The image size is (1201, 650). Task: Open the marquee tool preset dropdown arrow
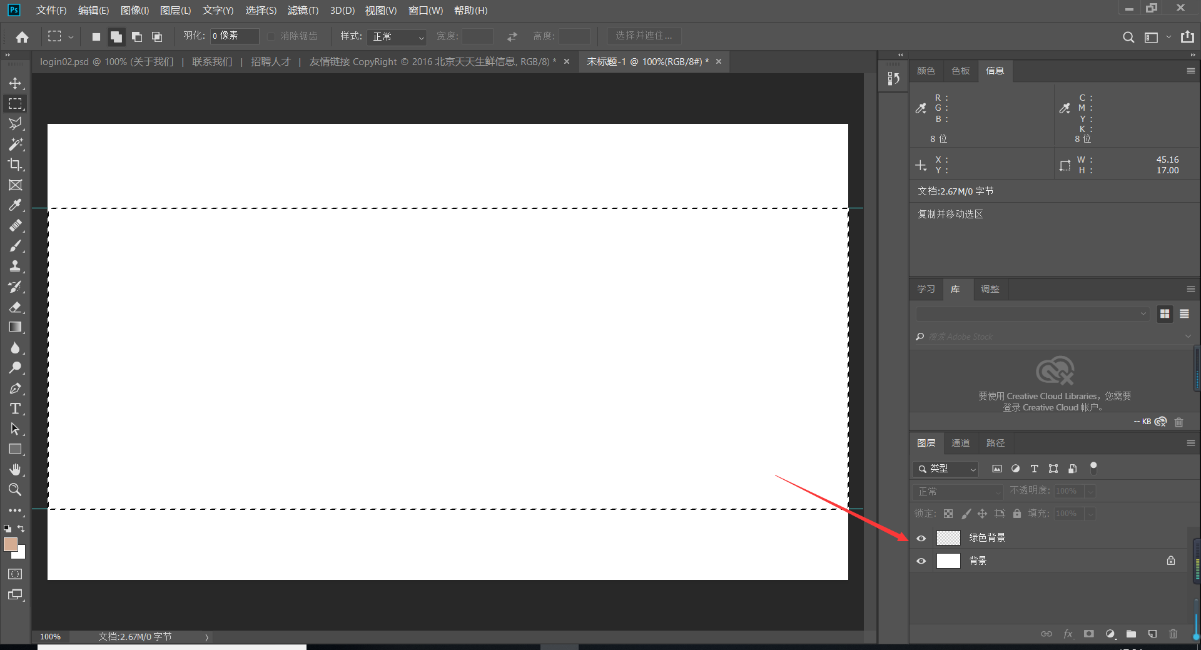coord(71,37)
